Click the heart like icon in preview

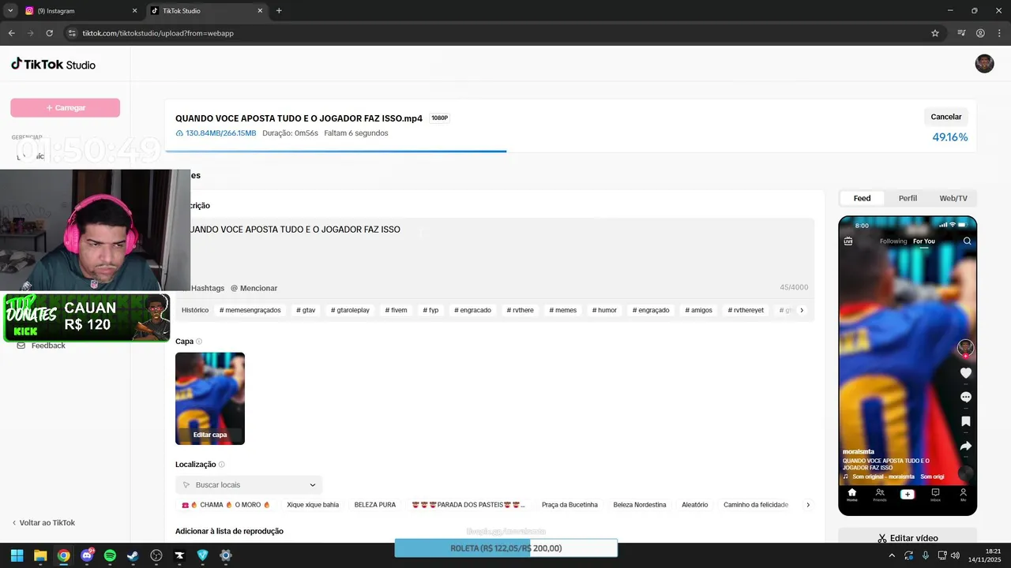(966, 372)
